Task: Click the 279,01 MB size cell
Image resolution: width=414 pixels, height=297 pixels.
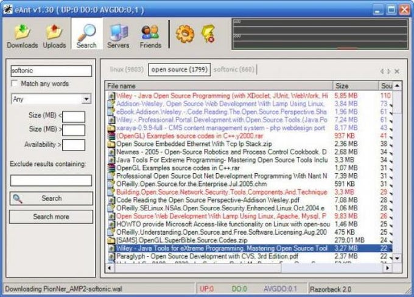Action: point(349,240)
